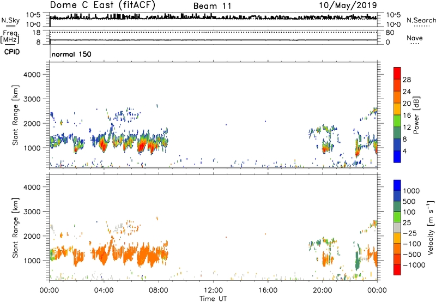The width and height of the screenshot is (436, 302).
Task: Select the "CPID" row label
Action: coord(11,52)
